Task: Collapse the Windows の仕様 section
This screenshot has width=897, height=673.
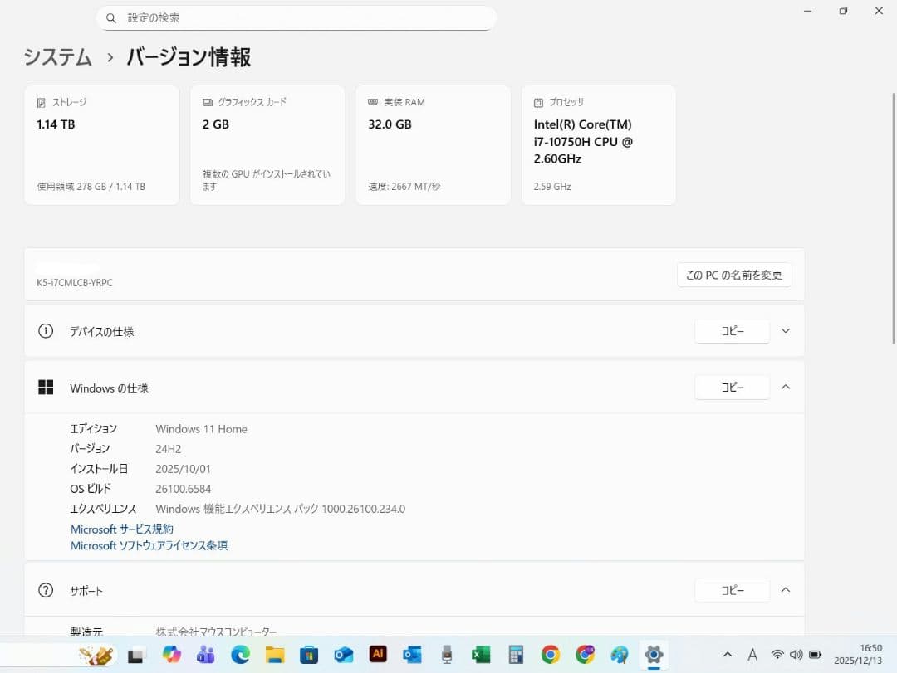Action: tap(785, 387)
